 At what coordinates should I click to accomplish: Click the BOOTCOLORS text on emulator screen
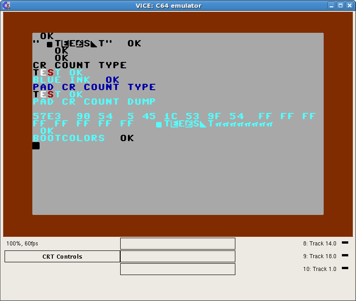click(x=69, y=138)
